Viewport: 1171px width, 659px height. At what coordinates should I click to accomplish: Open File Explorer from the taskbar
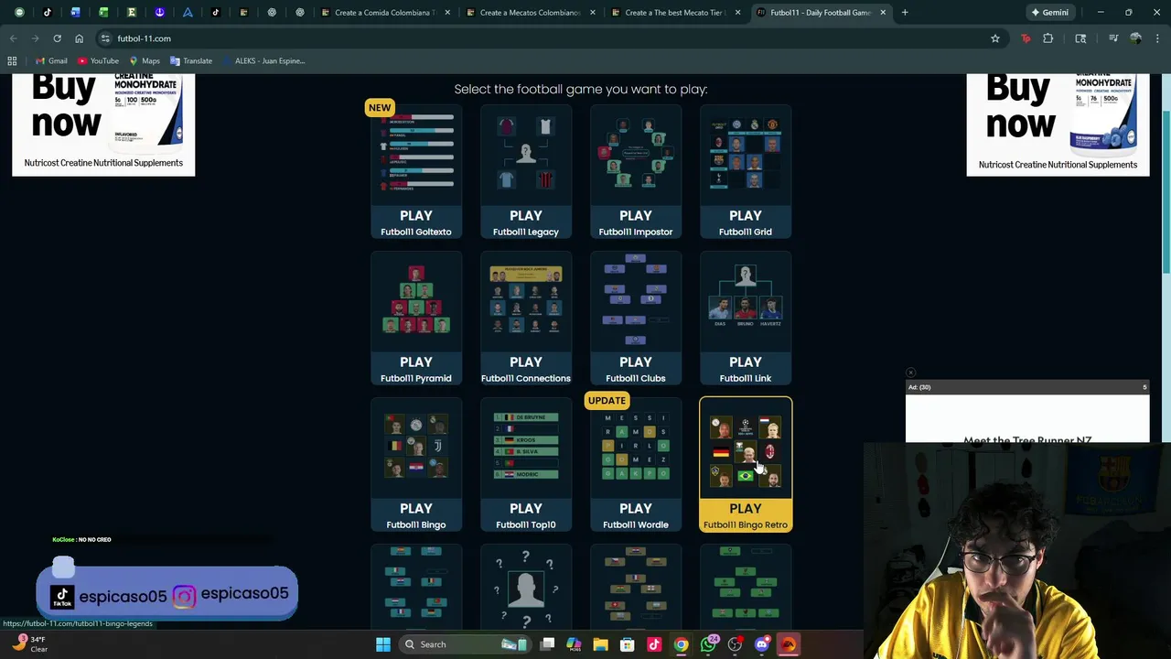(600, 644)
